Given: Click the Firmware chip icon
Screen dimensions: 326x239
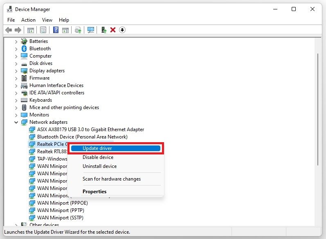Looking at the screenshot, I should 24,78.
